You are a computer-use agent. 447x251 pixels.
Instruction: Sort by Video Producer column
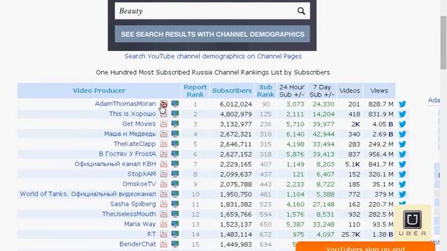coord(99,91)
